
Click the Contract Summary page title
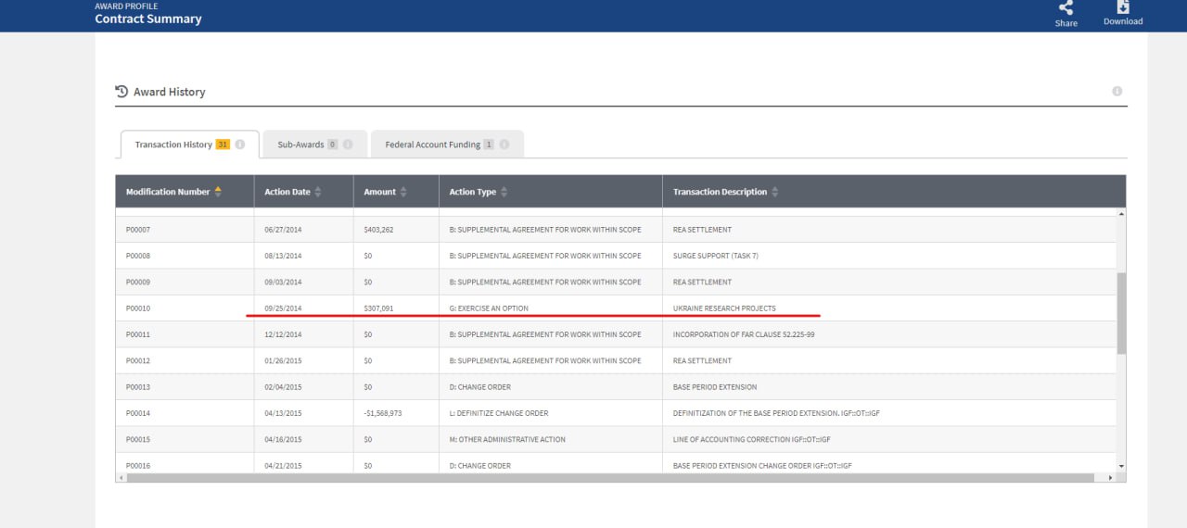148,19
